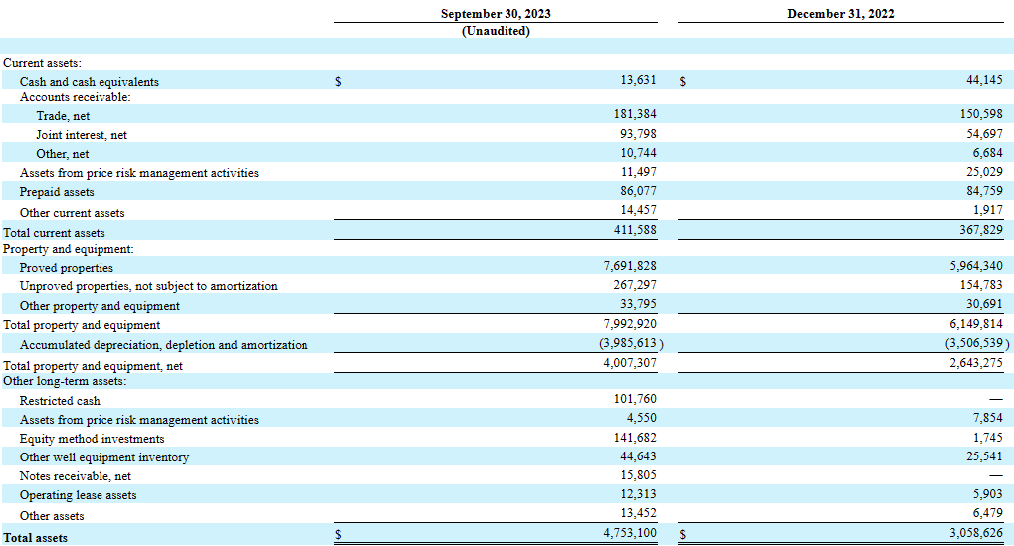Select 'Other well equipment inventory' label

[x=104, y=457]
